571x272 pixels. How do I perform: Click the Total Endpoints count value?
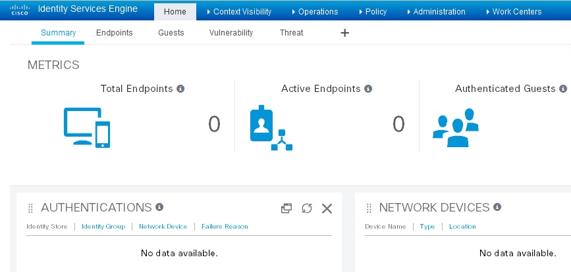(214, 124)
